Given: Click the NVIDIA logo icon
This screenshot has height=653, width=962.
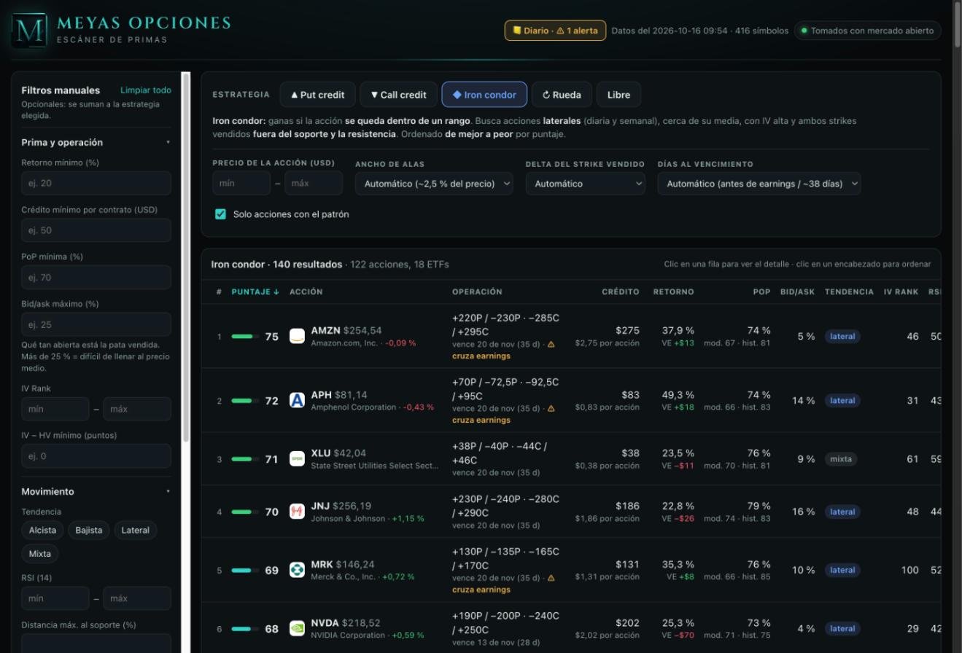Looking at the screenshot, I should [x=297, y=628].
